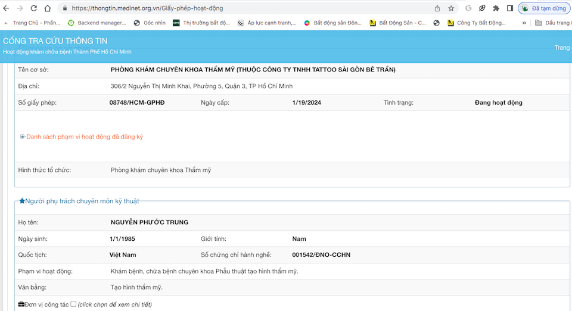Click the briefcase icon near Đơn vị công tác
This screenshot has width=572, height=311.
[x=21, y=304]
